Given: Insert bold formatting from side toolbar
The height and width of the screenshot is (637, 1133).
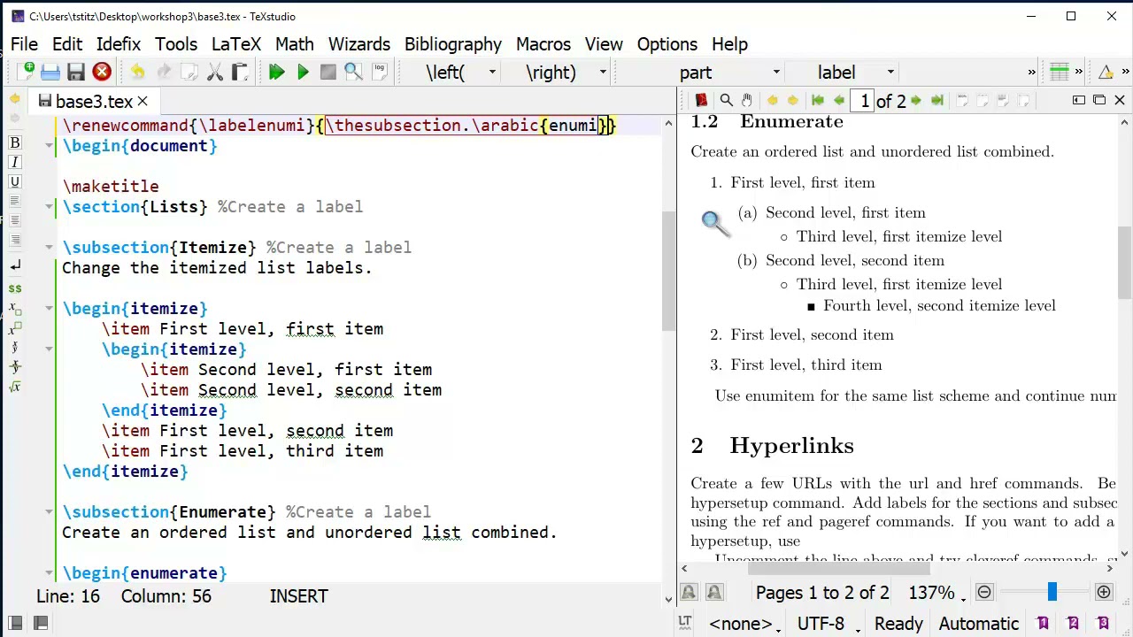Looking at the screenshot, I should (x=15, y=142).
